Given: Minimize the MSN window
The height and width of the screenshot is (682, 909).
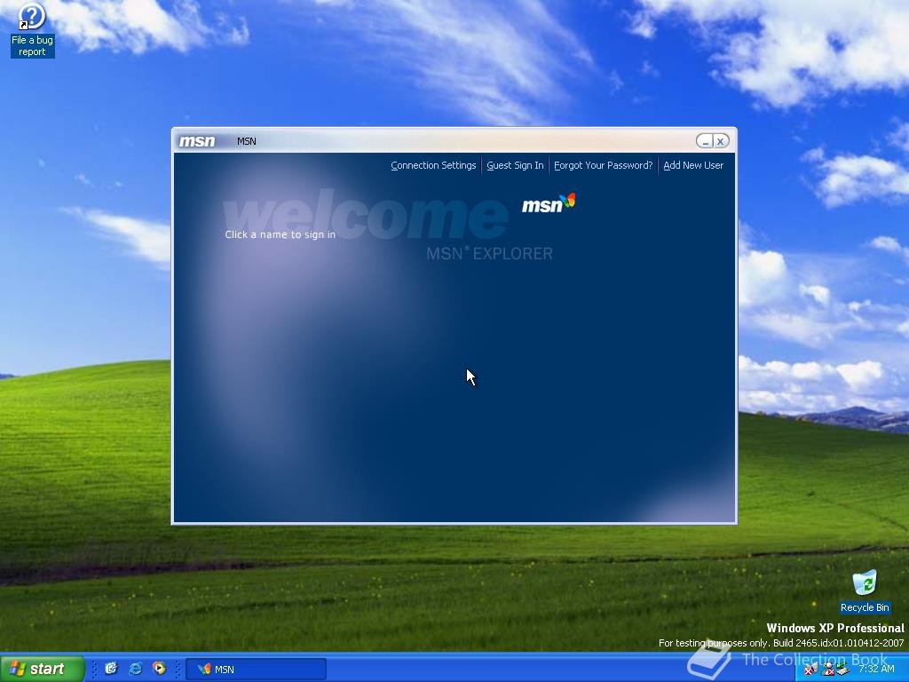Looking at the screenshot, I should tap(704, 141).
